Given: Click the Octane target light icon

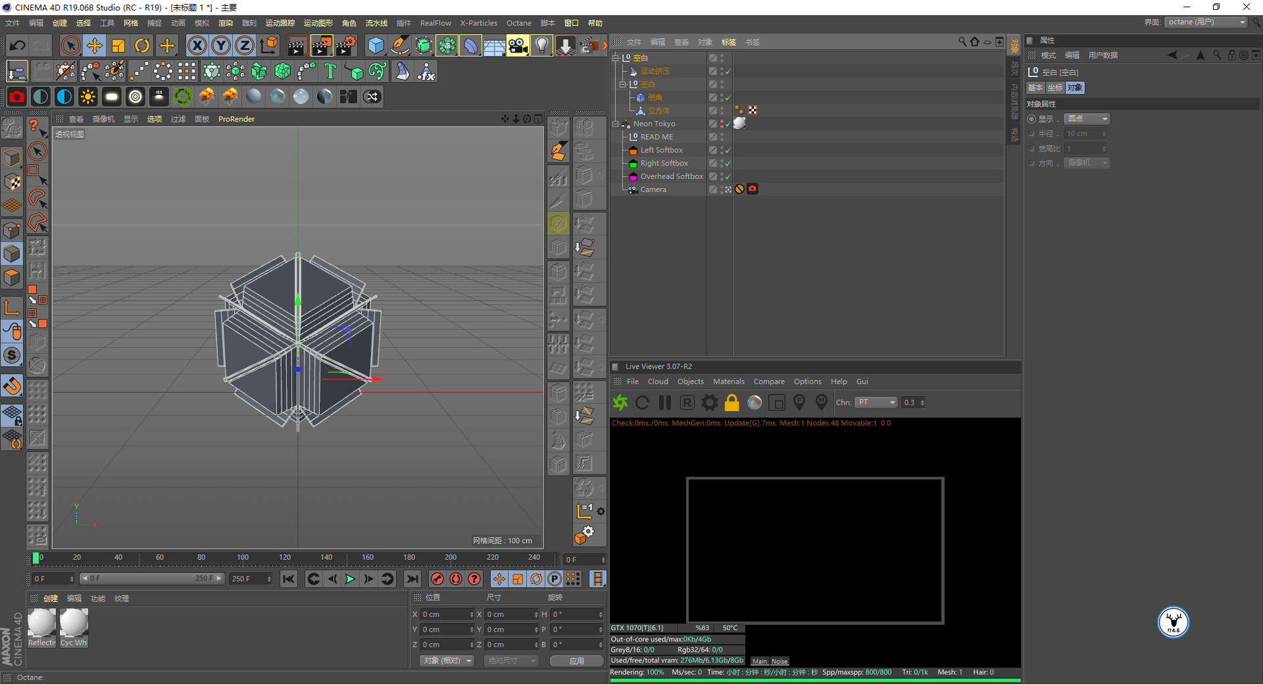Looking at the screenshot, I should click(136, 97).
